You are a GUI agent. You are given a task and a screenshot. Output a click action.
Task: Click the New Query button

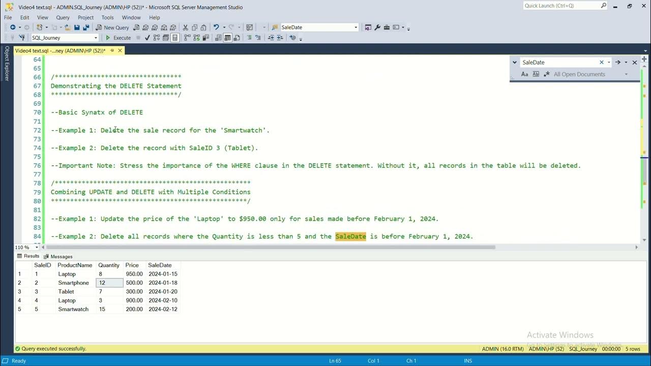112,27
